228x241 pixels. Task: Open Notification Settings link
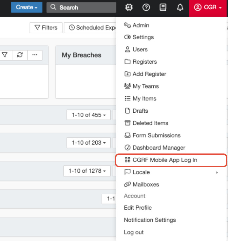pos(150,220)
